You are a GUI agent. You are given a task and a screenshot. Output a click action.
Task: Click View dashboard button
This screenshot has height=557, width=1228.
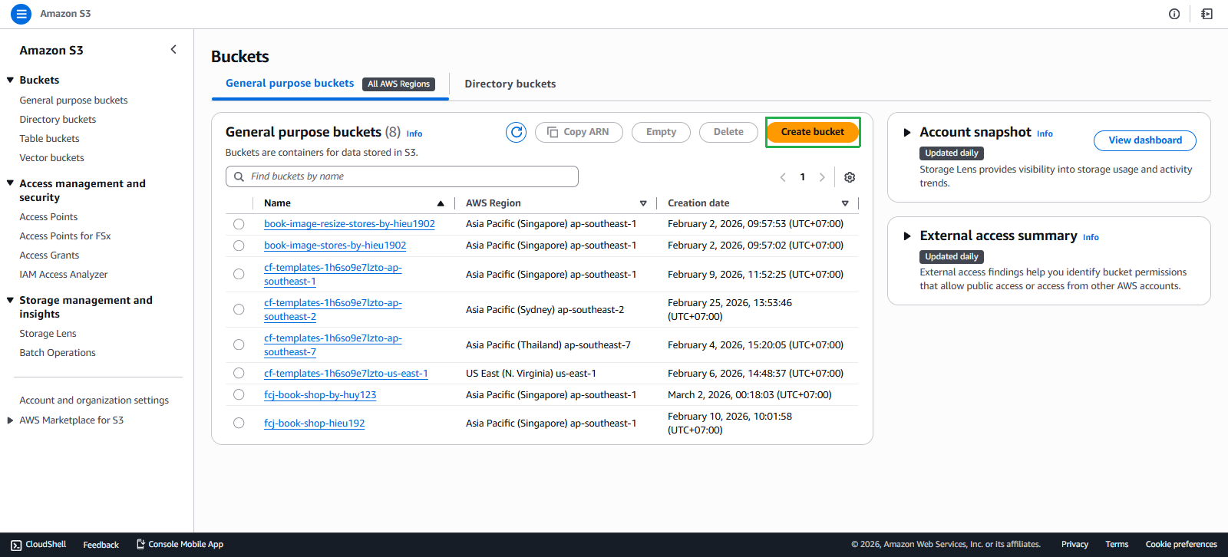[1145, 140]
